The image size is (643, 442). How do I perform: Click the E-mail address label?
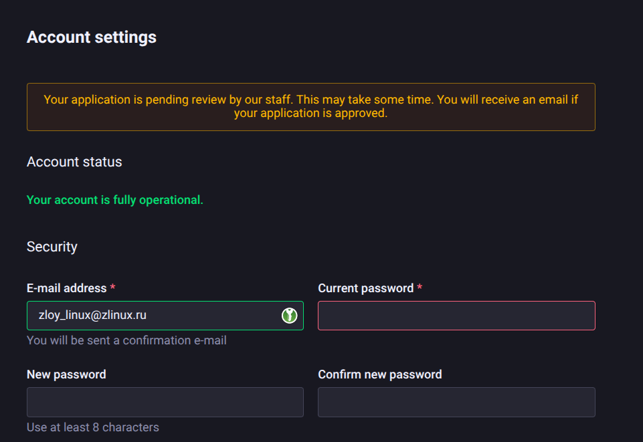(66, 288)
